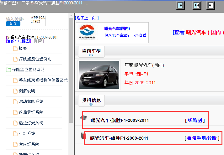This screenshot has width=224, height=155.
Task: Select 搭铁点及位置说明 entry
Action: 35,59
